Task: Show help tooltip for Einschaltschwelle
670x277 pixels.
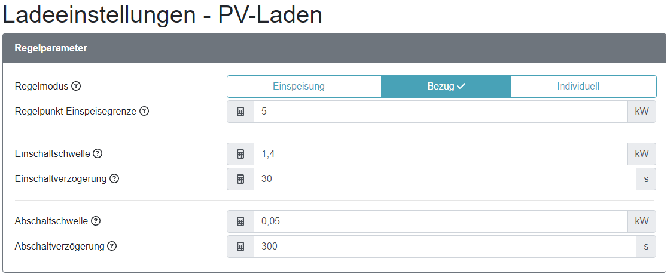Action: coord(98,153)
